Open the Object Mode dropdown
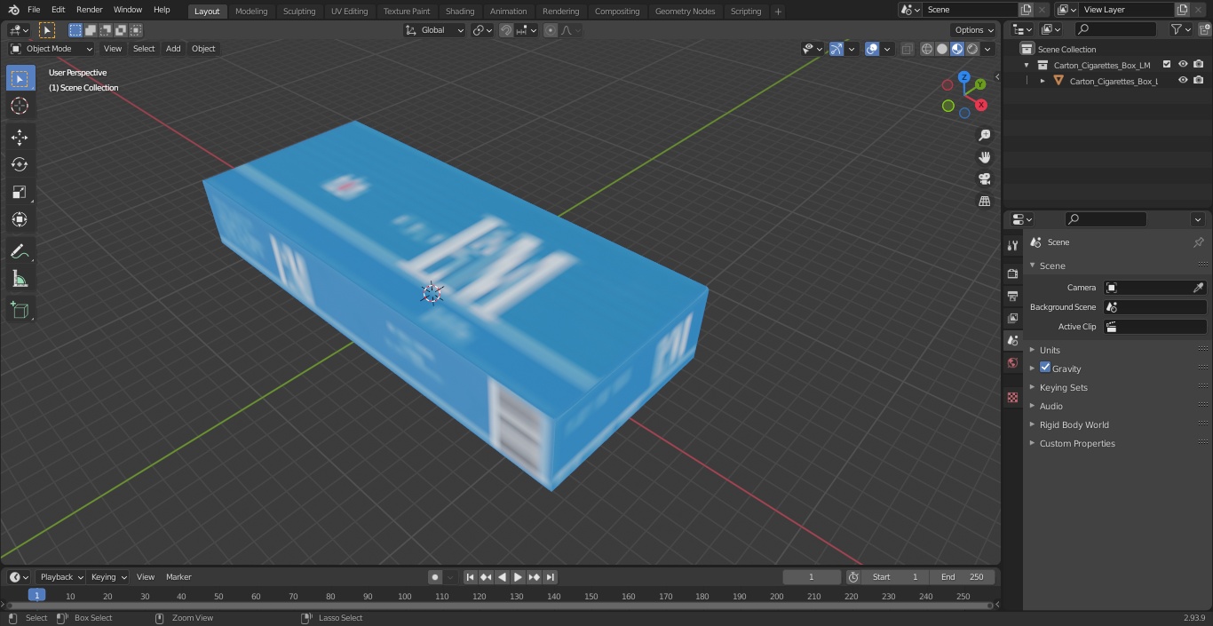This screenshot has width=1213, height=626. pos(52,49)
